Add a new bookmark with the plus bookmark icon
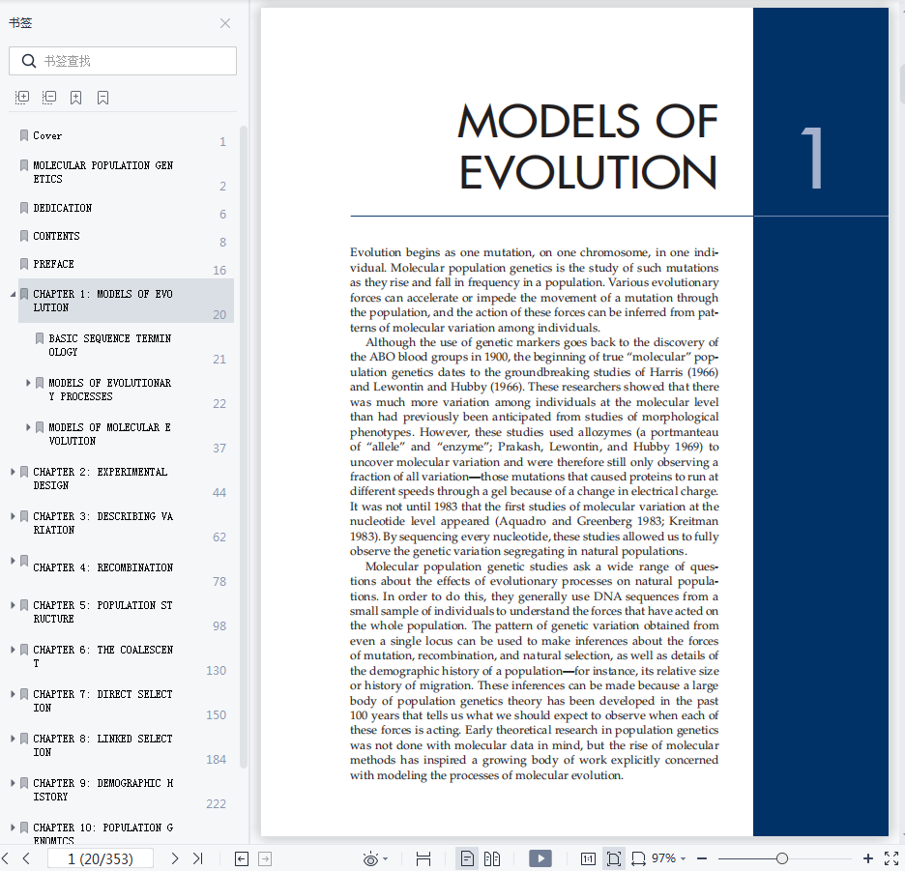This screenshot has height=871, width=905. point(75,98)
